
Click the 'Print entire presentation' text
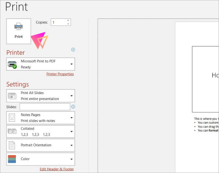[x=40, y=99]
